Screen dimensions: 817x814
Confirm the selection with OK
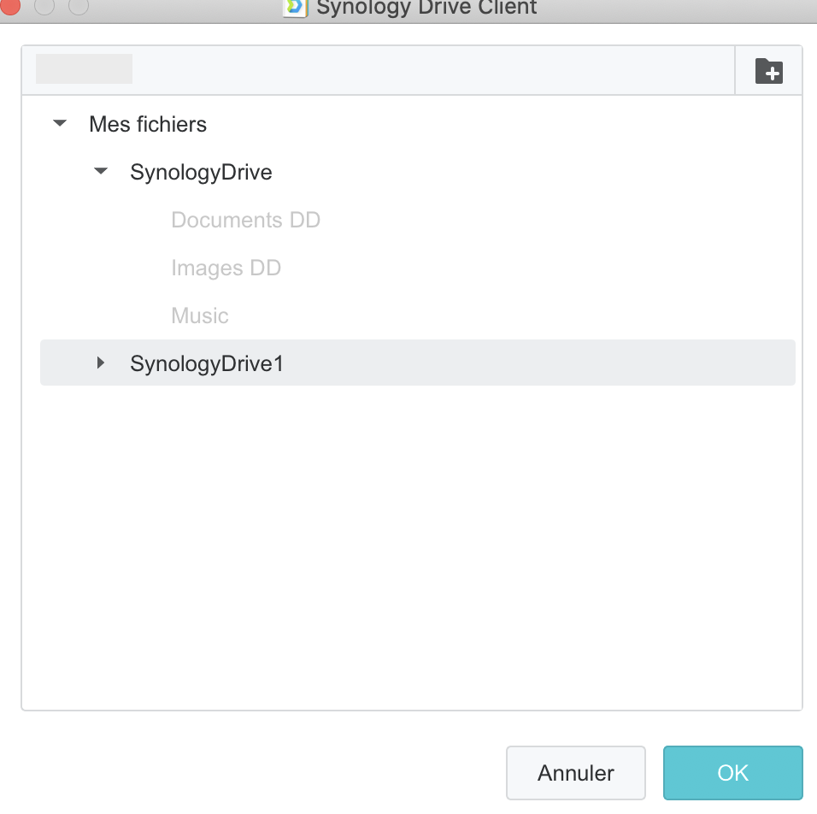click(732, 773)
